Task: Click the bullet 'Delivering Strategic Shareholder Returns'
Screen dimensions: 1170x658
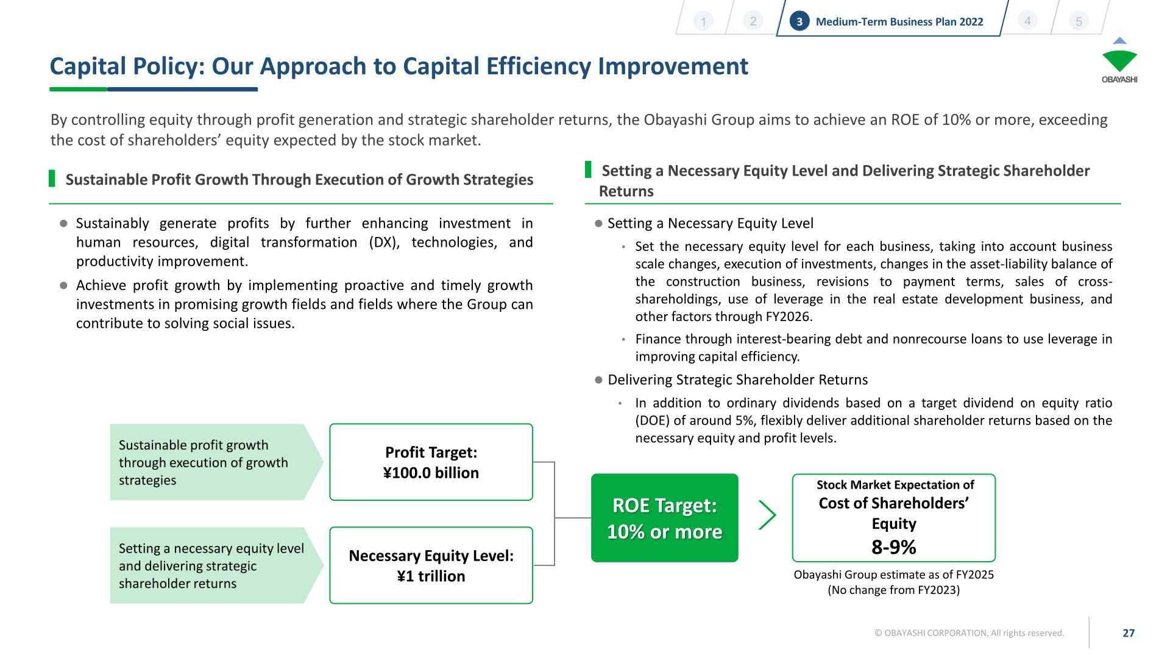Action: pyautogui.click(x=738, y=380)
